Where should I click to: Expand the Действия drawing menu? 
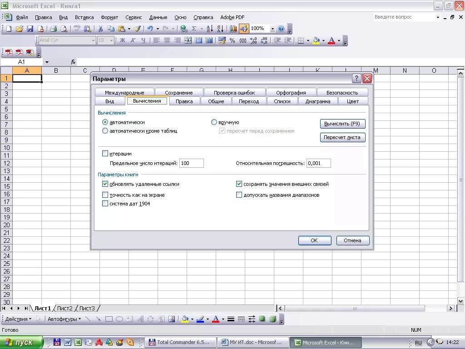[x=18, y=319]
